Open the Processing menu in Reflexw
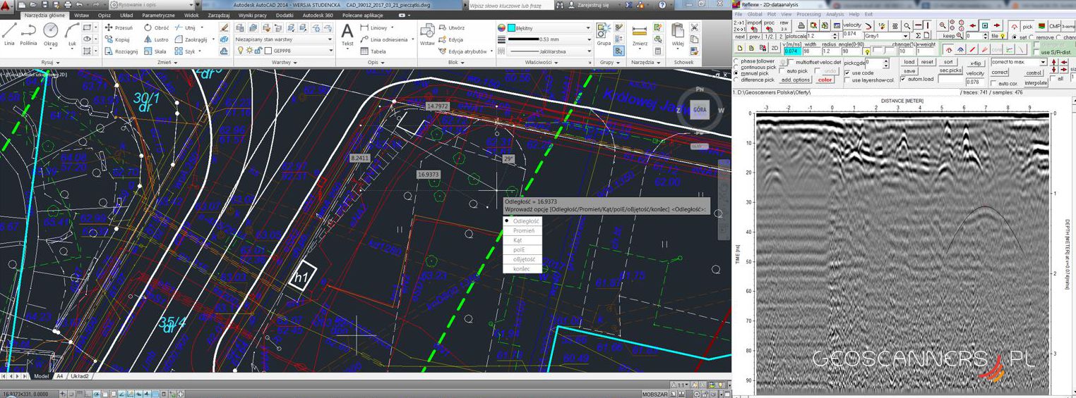The width and height of the screenshot is (1076, 398). [x=808, y=14]
